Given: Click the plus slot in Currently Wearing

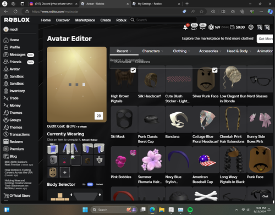Looking at the screenshot, I should [x=65, y=172].
